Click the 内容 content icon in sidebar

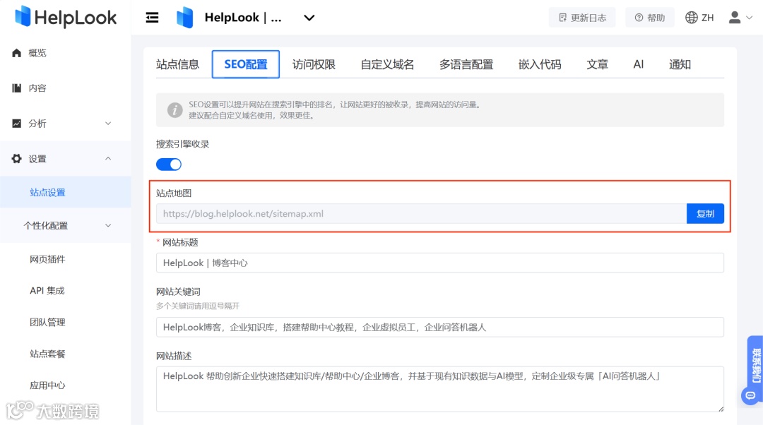point(16,88)
